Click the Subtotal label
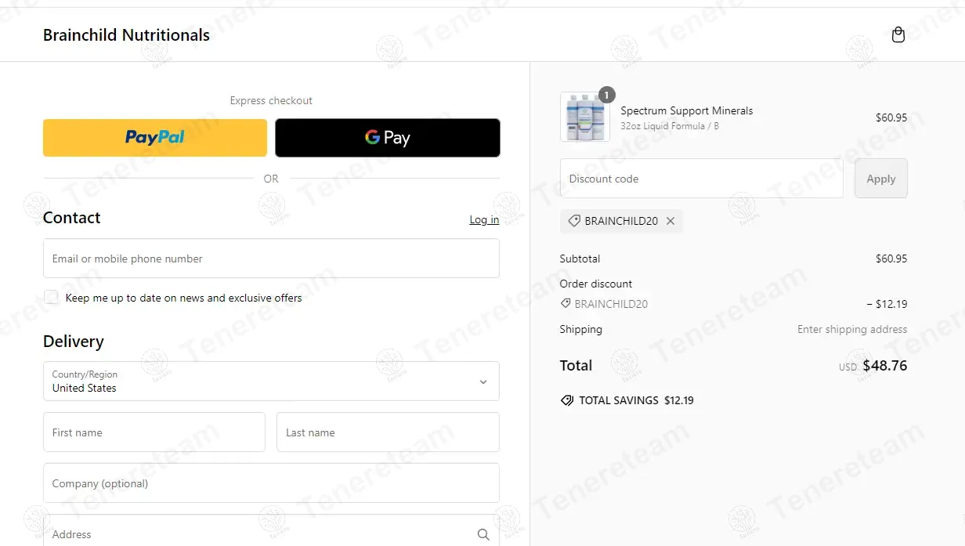This screenshot has height=546, width=965. click(x=580, y=259)
